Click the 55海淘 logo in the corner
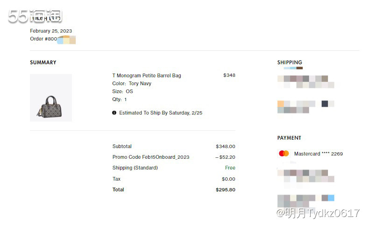Image resolution: width=369 pixels, height=230 pixels. pyautogui.click(x=35, y=16)
